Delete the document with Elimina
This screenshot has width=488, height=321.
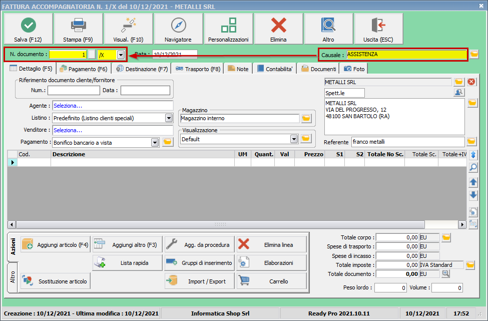coord(279,29)
